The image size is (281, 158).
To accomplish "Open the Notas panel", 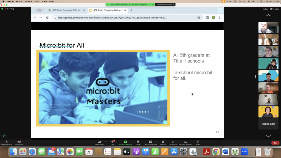I will (x=198, y=142).
